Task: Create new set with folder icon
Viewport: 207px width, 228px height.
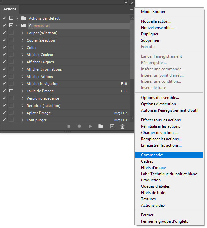Action: (101, 126)
